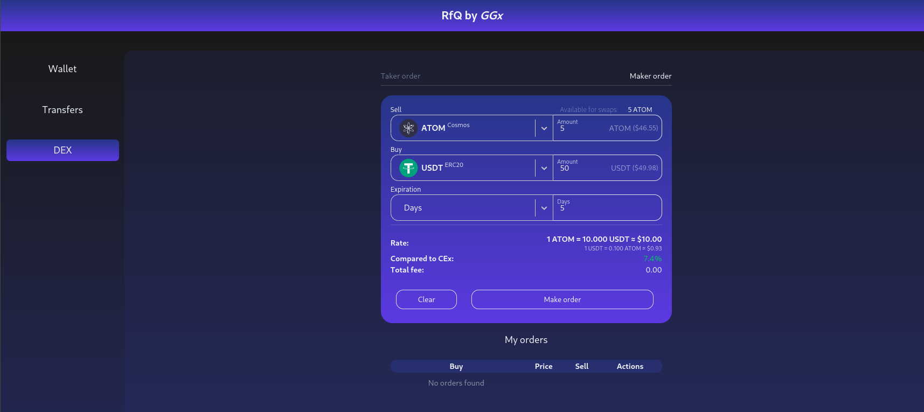
Task: Click the USDT ($49.98) value hint
Action: point(634,168)
